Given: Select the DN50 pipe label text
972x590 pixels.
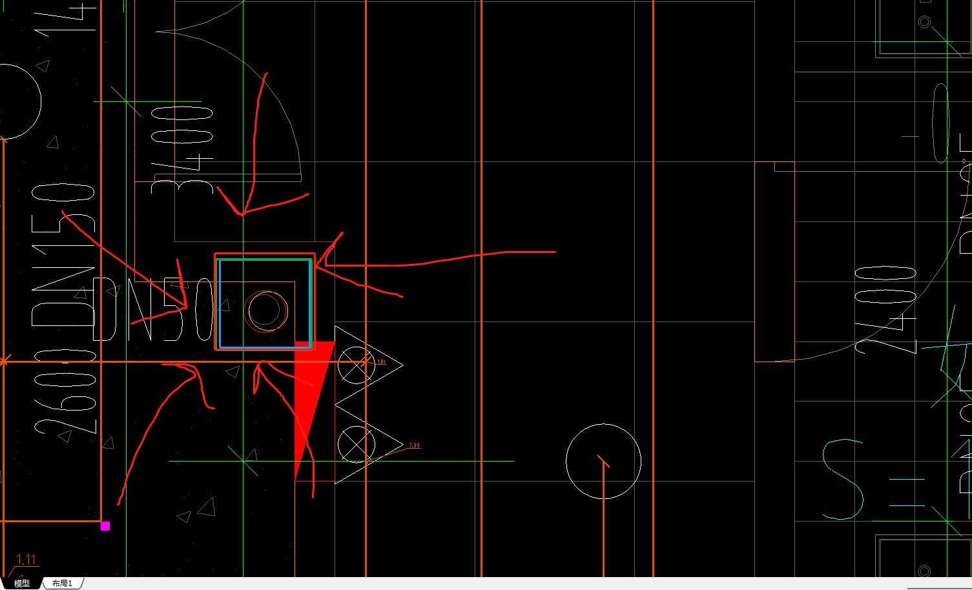Looking at the screenshot, I should coord(152,310).
